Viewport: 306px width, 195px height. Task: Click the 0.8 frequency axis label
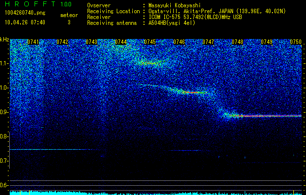[x=4, y=136]
